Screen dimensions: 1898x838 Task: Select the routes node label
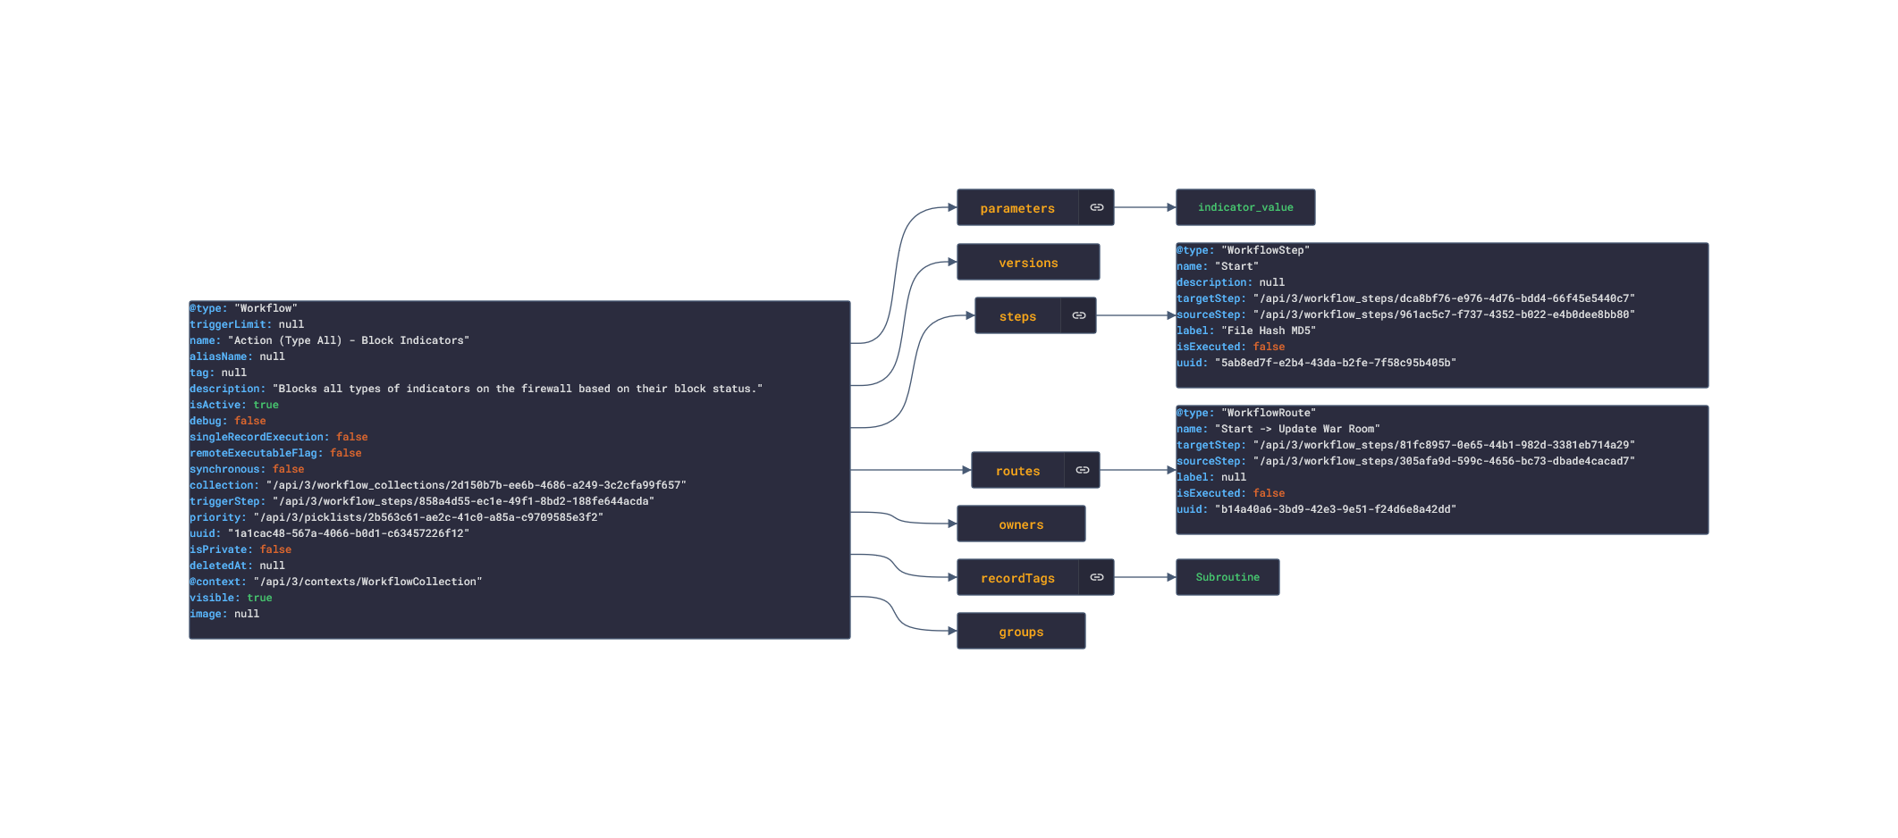pos(1017,470)
